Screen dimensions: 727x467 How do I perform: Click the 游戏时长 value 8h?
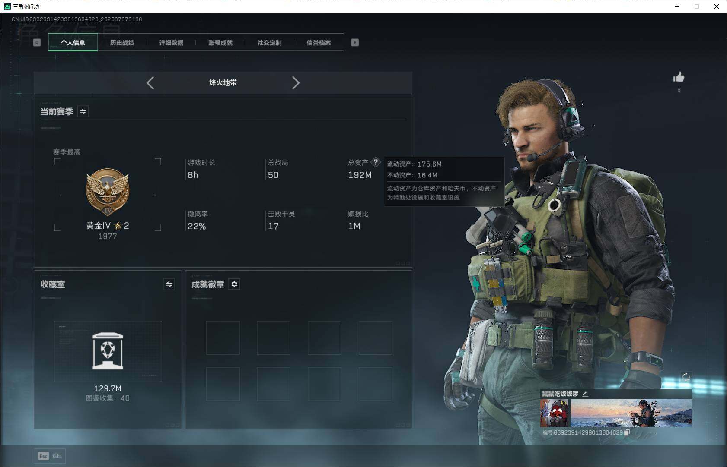pyautogui.click(x=193, y=175)
